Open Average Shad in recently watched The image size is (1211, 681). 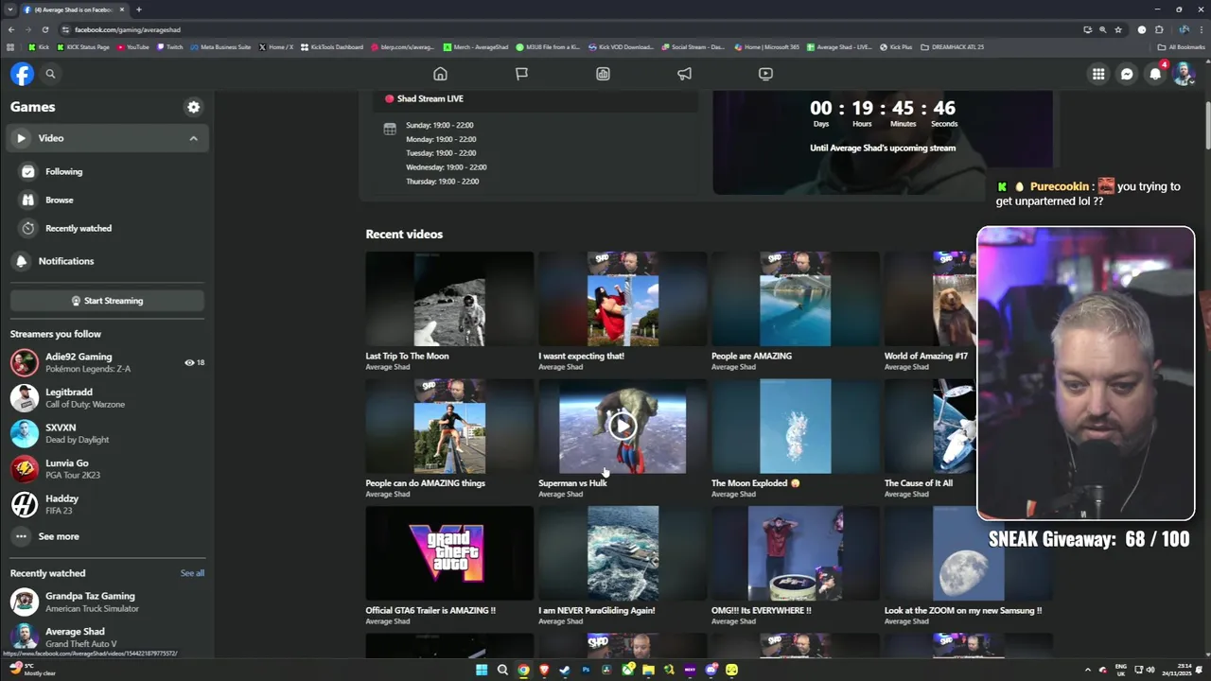tap(107, 637)
